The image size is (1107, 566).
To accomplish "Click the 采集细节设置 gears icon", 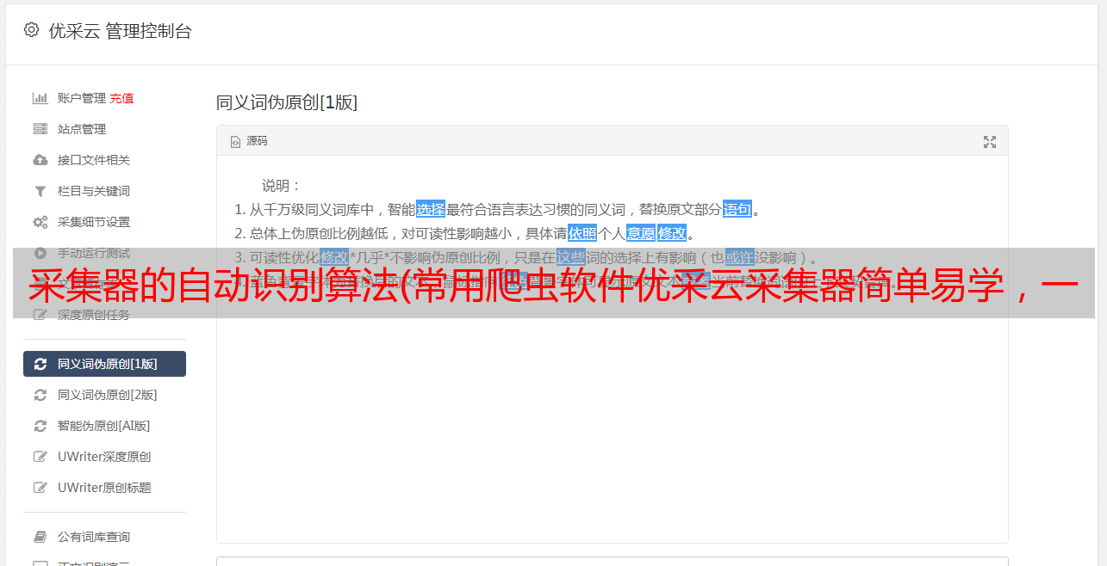I will 40,222.
